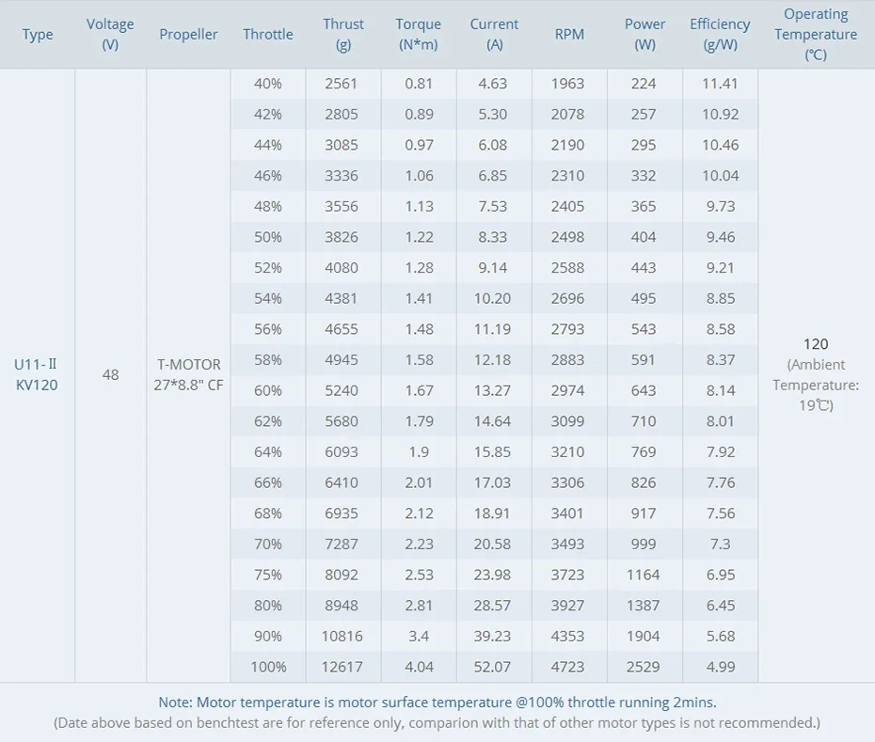875x742 pixels.
Task: Select the U11-II KV120 motor type cell
Action: pyautogui.click(x=38, y=374)
